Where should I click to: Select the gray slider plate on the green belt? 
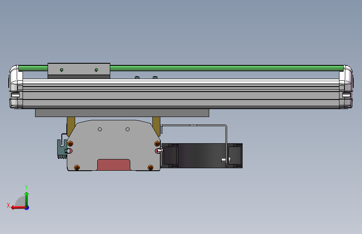79,71
